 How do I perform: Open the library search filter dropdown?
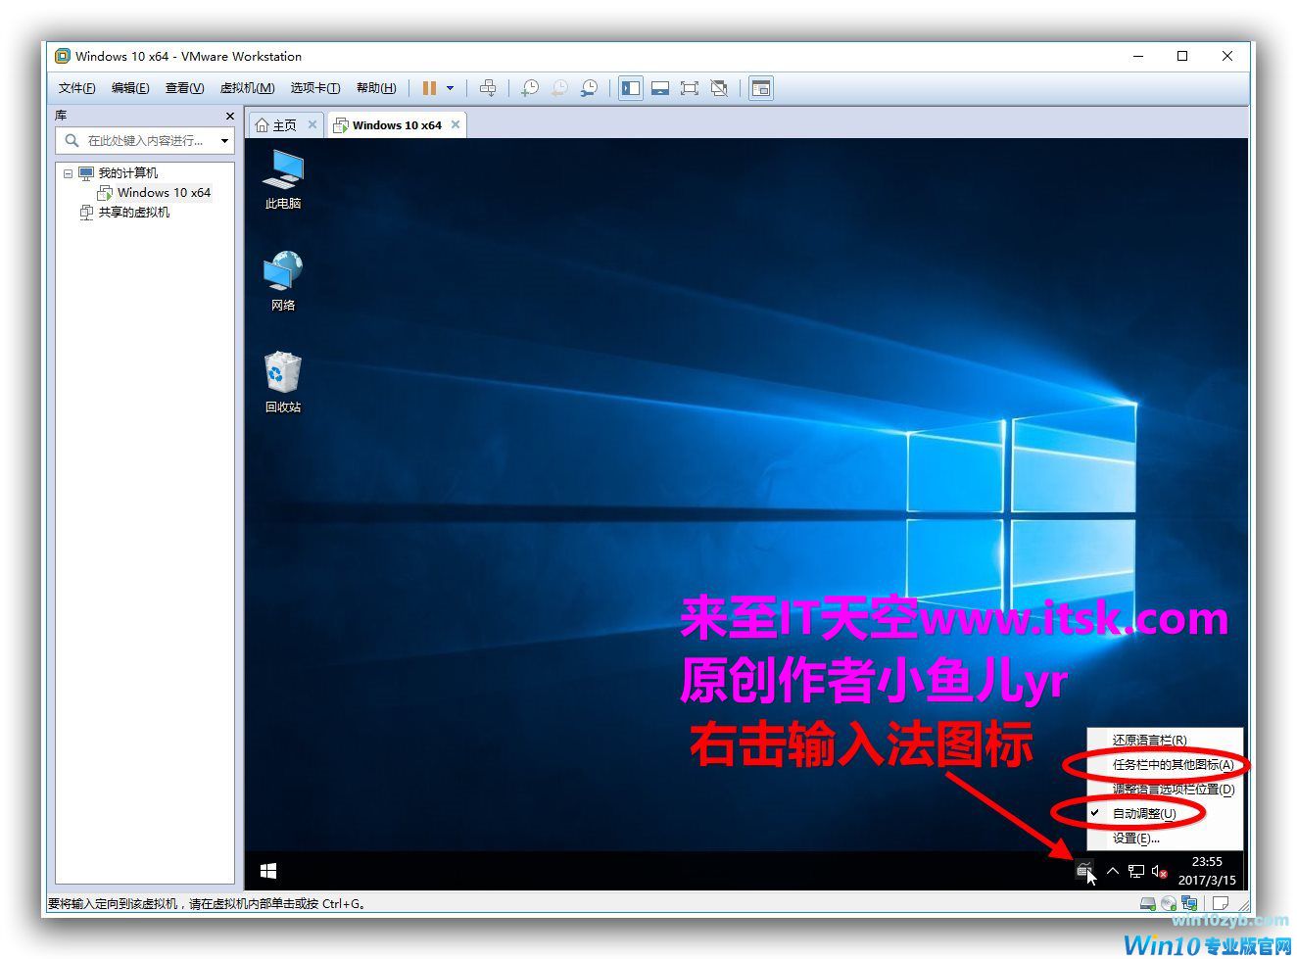[224, 141]
